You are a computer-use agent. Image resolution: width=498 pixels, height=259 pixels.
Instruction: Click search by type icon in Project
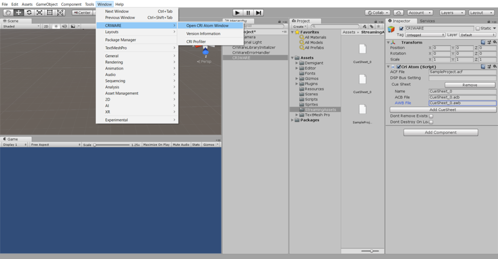tap(364, 26)
